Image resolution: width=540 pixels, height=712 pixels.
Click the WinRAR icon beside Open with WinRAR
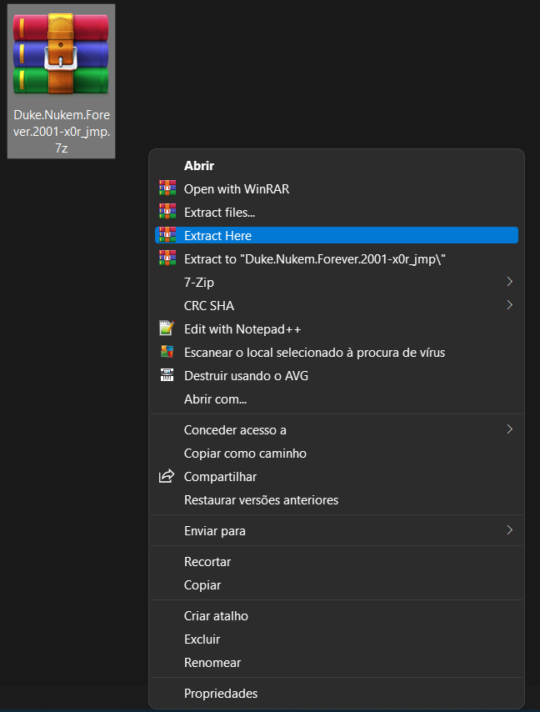click(x=167, y=189)
